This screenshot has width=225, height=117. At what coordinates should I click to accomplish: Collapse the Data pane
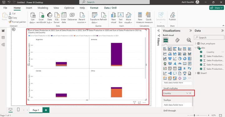point(222,31)
